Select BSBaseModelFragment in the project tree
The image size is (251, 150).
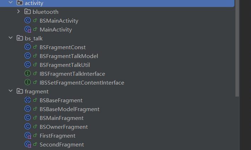point(69,109)
